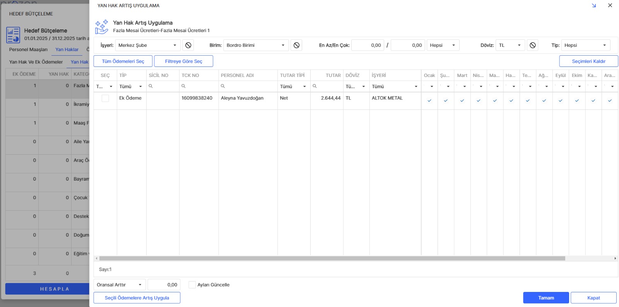Open the En Az/En Çok Hepsi dropdown
Viewport: 619px width, 307px height.
pos(443,45)
